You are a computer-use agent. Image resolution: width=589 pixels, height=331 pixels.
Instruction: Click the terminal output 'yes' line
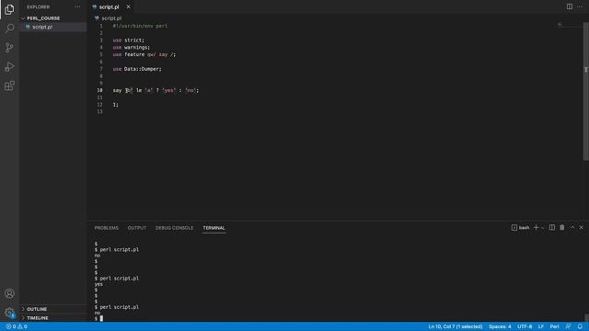[x=98, y=284]
